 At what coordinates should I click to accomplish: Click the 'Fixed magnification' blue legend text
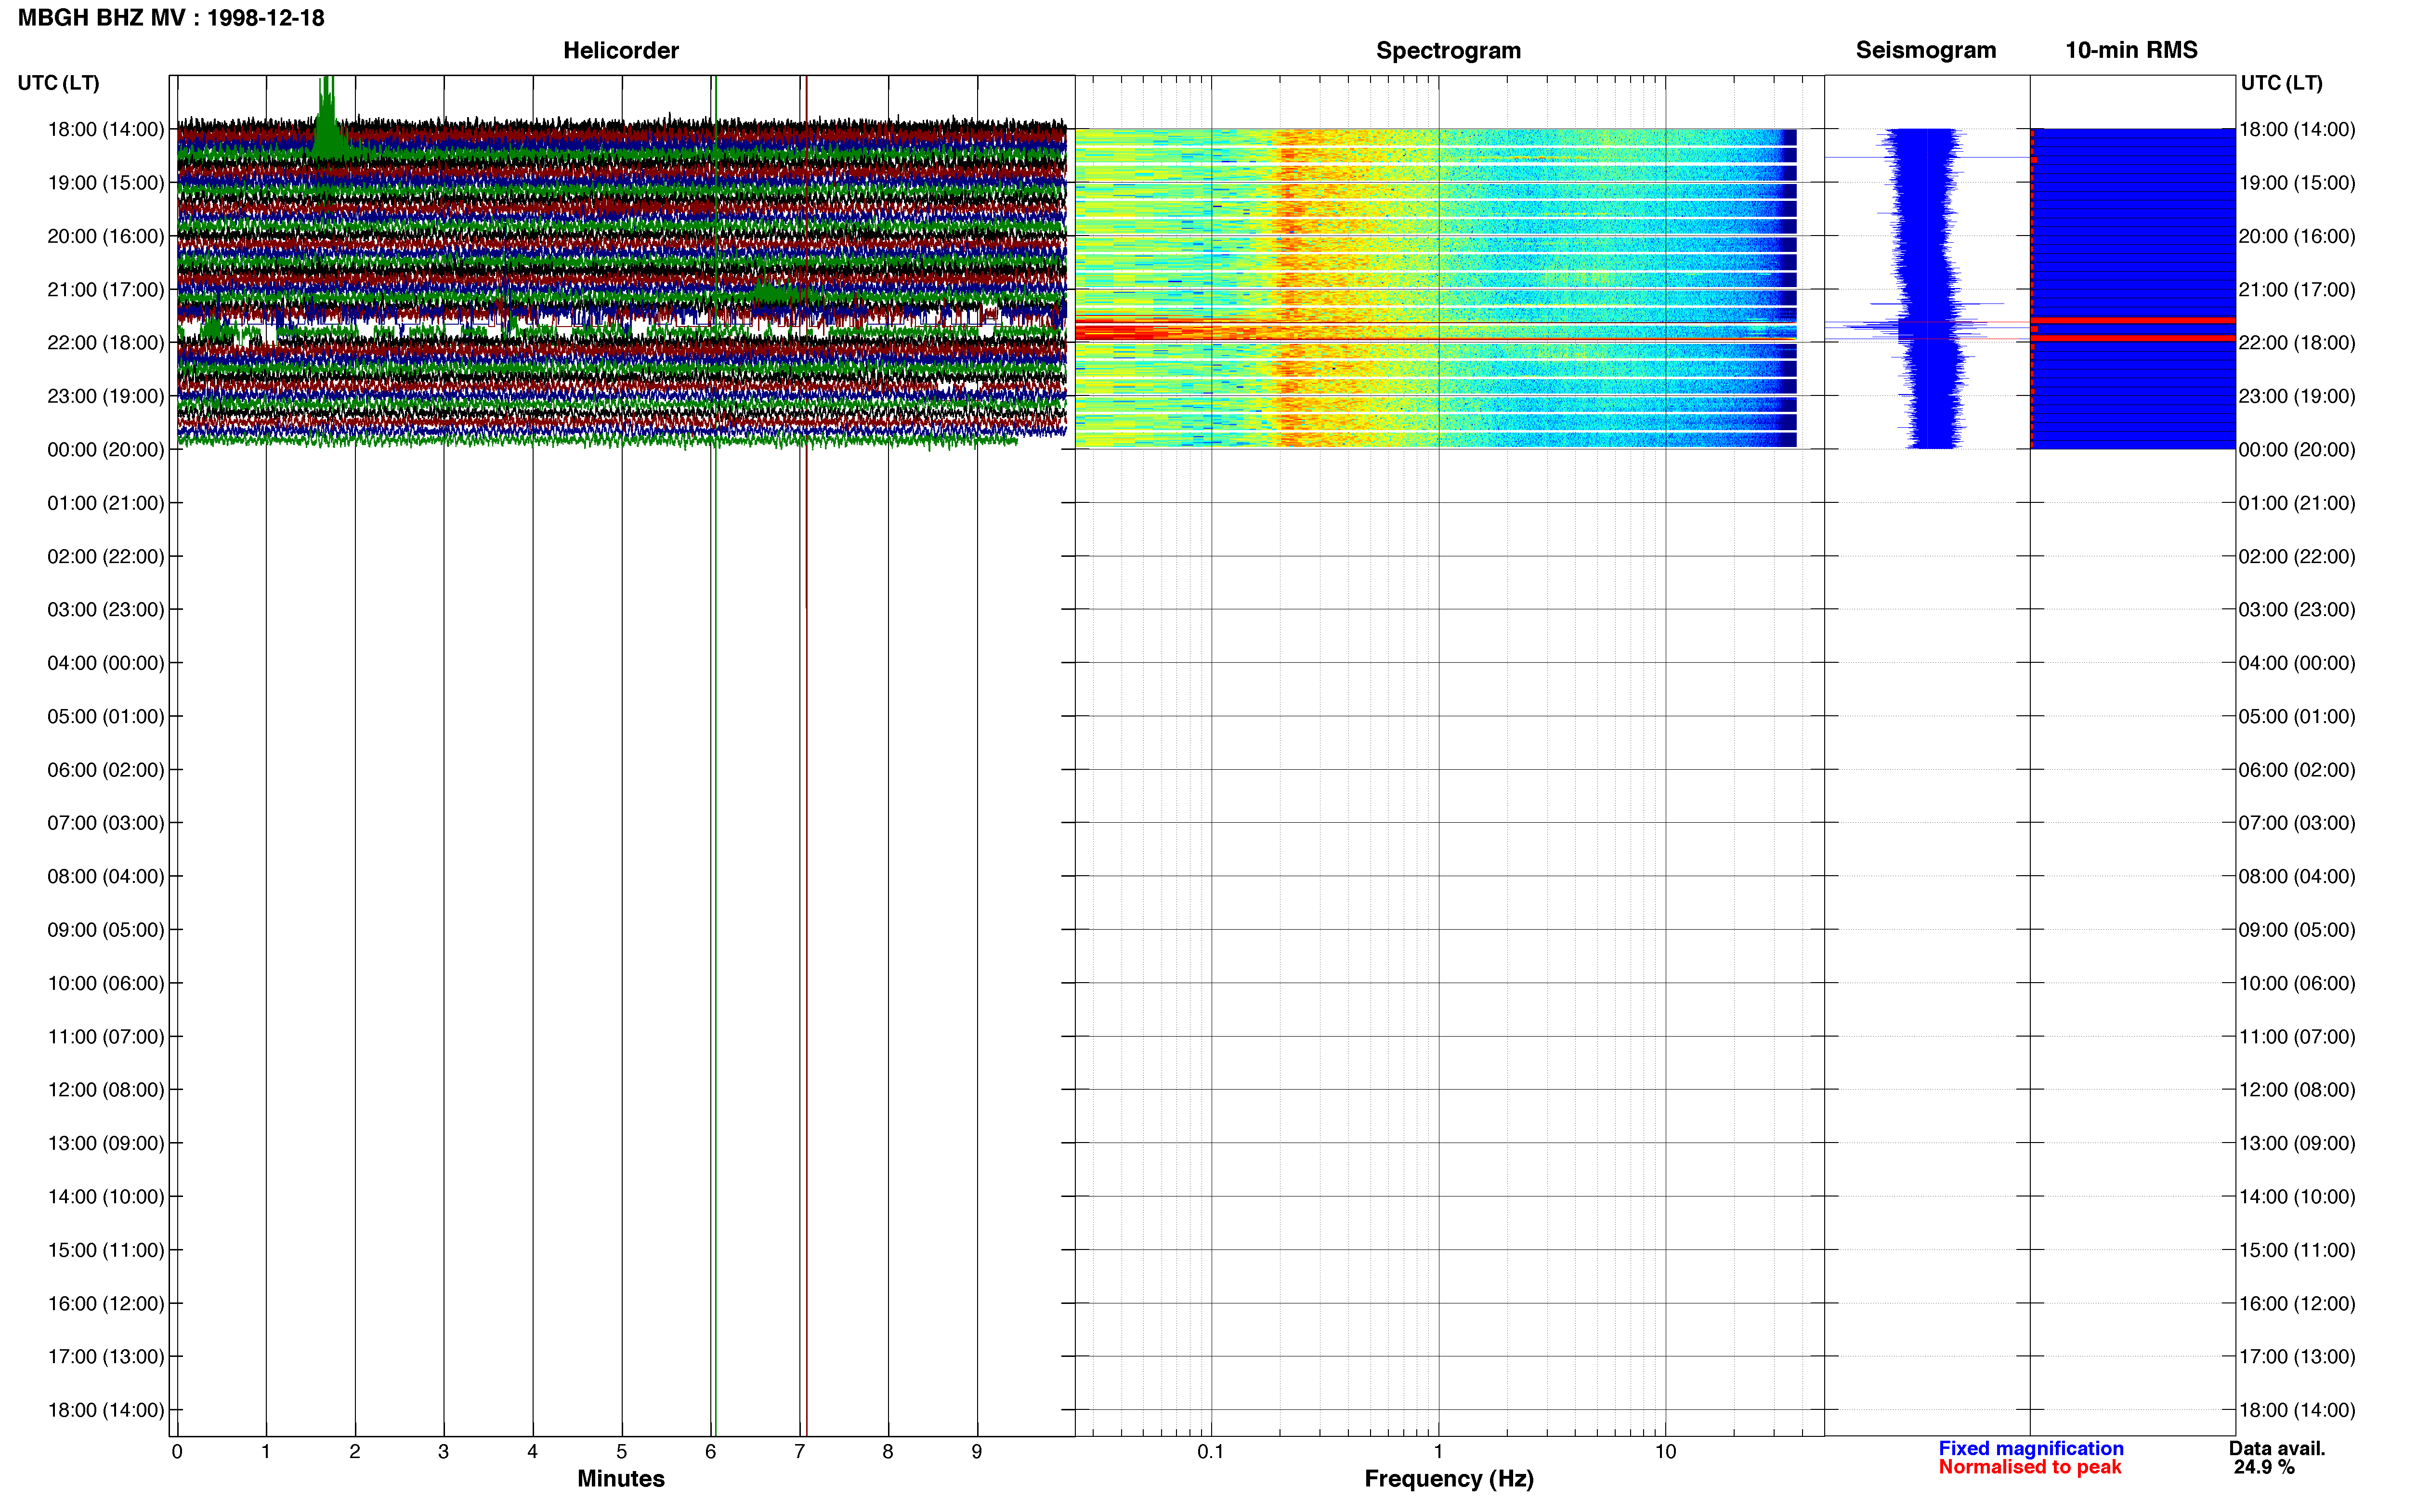tap(2031, 1449)
